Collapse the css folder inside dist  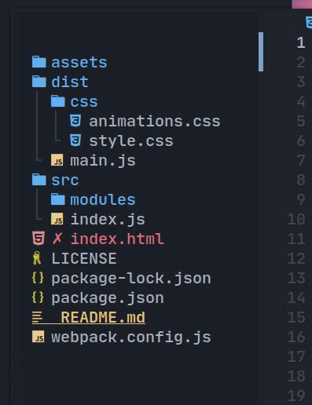[75, 101]
